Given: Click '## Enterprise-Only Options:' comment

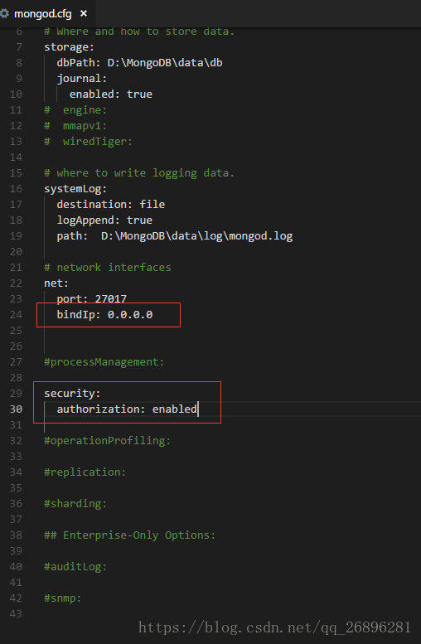Looking at the screenshot, I should [130, 535].
